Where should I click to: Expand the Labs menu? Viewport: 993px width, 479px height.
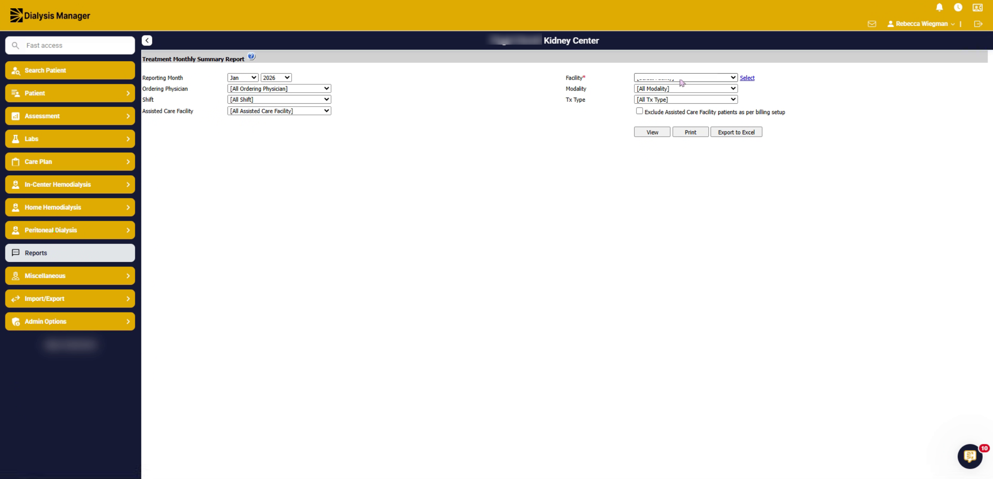(x=70, y=139)
